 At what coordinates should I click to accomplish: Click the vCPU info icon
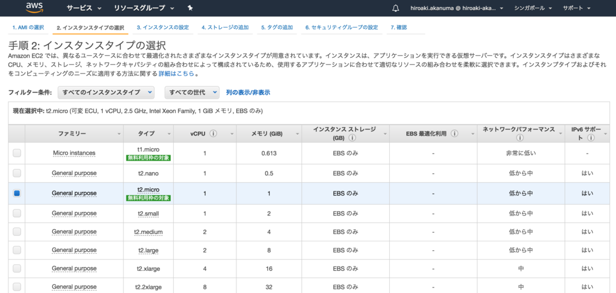(214, 134)
